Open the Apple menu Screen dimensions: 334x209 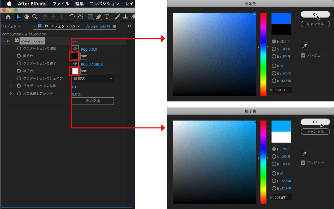click(x=9, y=4)
